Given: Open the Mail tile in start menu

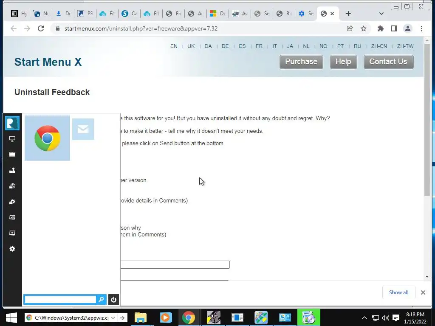Looking at the screenshot, I should (83, 129).
